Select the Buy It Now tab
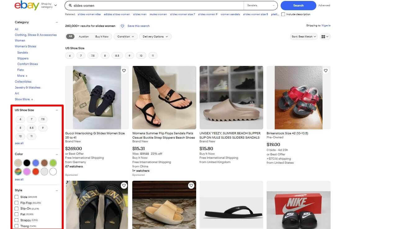The height and width of the screenshot is (229, 393). coord(102,36)
